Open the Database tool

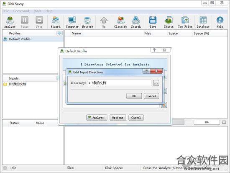pos(203,22)
